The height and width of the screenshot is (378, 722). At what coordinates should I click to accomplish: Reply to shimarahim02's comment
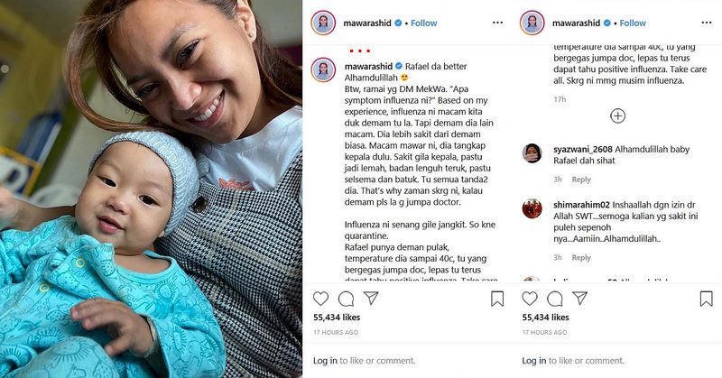pyautogui.click(x=581, y=258)
